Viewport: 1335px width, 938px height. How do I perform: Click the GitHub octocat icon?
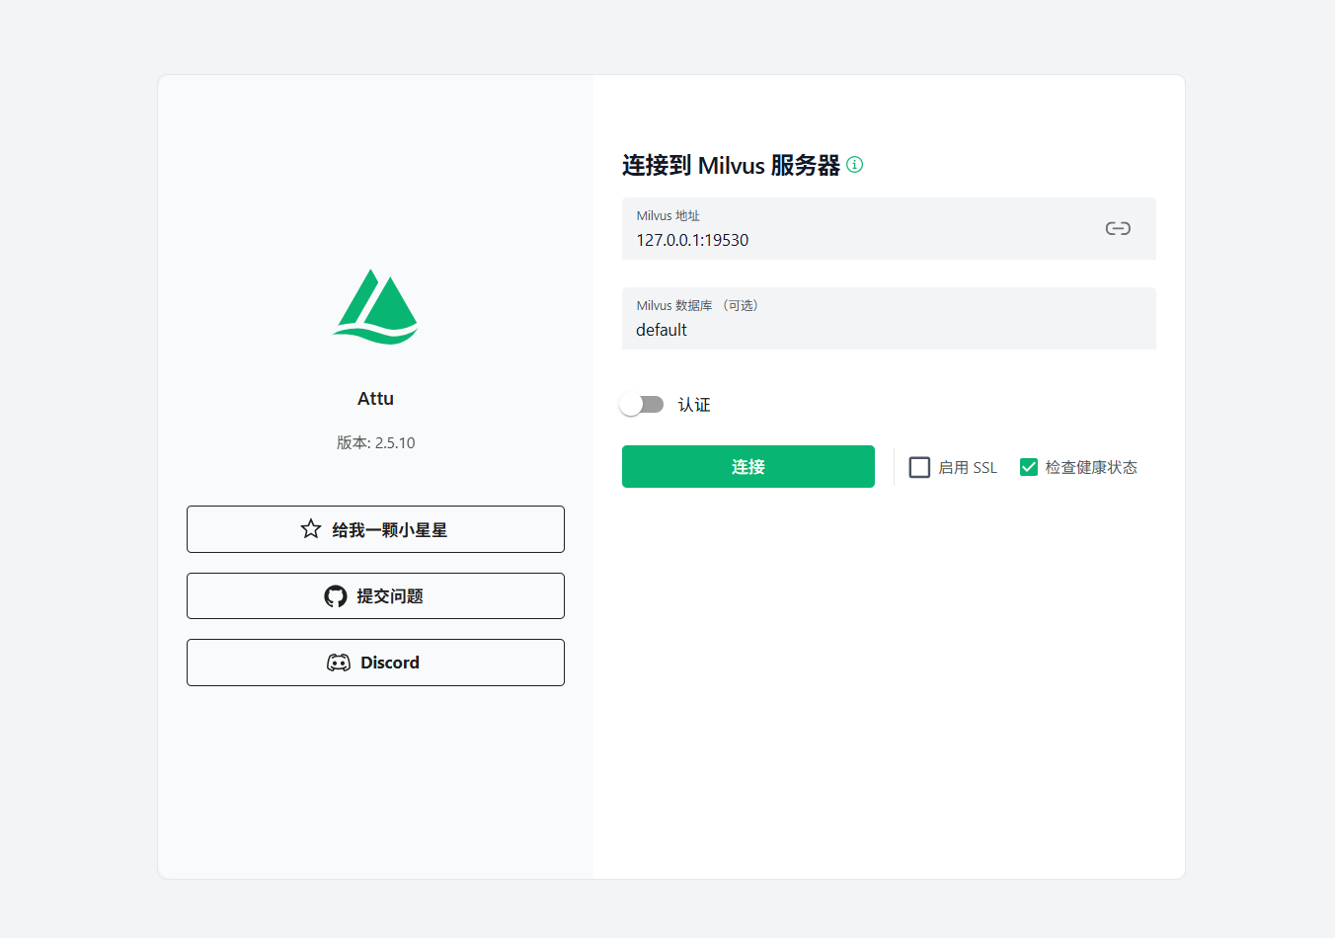tap(336, 596)
